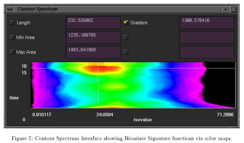The height and width of the screenshot is (143, 244).
Task: Click the empty field right of Max Area row
Action: (x=207, y=52)
